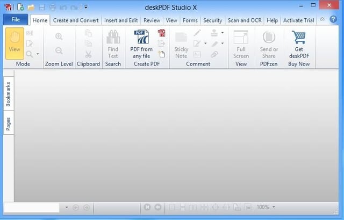344x220 pixels.
Task: Switch to the Scan and OCR tab
Action: pyautogui.click(x=245, y=20)
